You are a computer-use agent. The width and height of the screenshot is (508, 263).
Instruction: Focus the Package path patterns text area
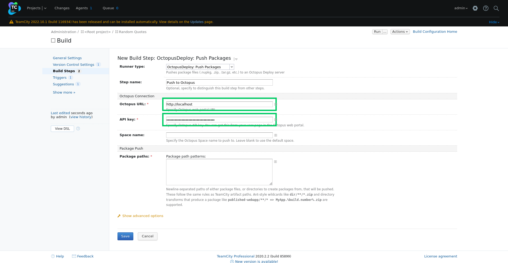point(219,172)
